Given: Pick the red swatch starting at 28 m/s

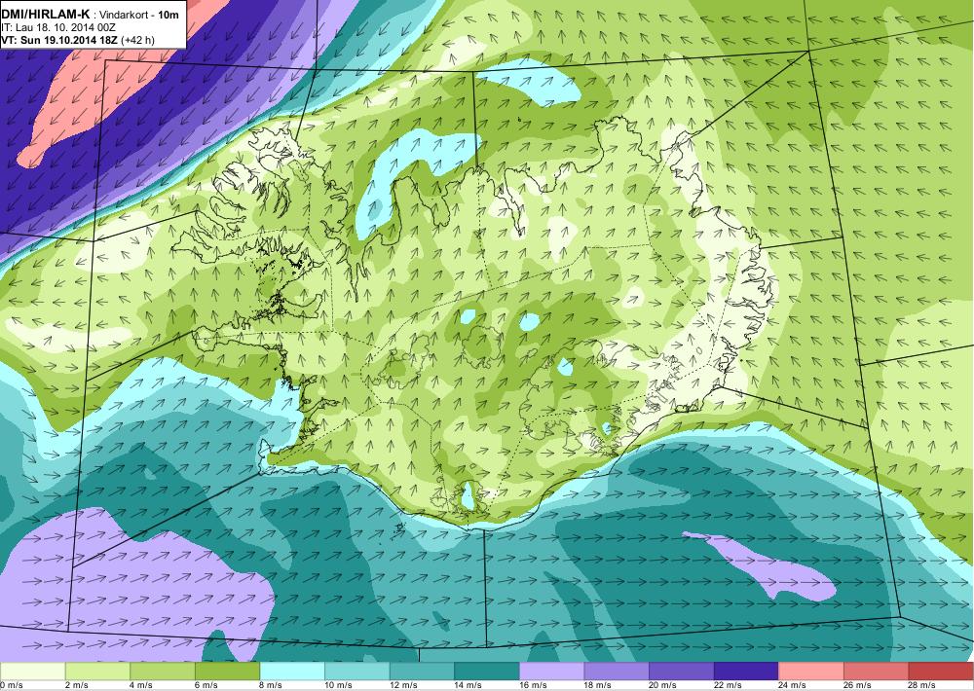Looking at the screenshot, I should pyautogui.click(x=941, y=672).
